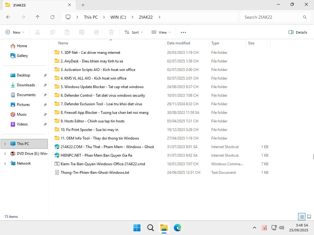Toggle the Details pane

[x=298, y=32]
